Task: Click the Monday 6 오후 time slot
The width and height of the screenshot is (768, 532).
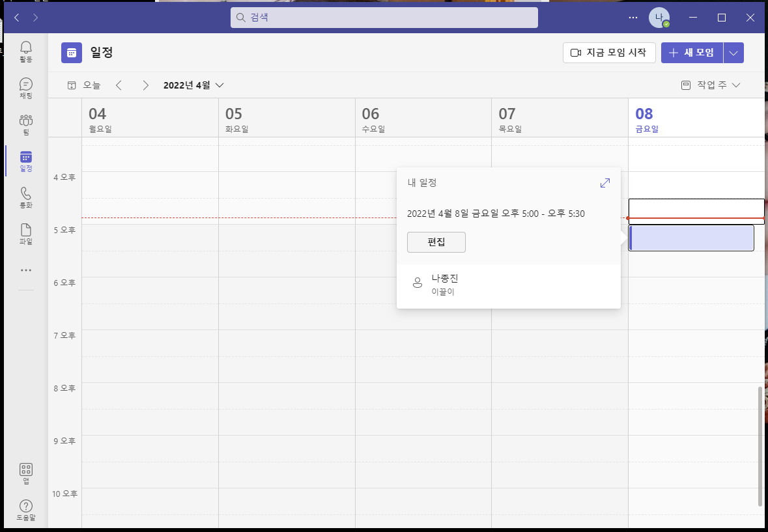Action: tap(150, 290)
